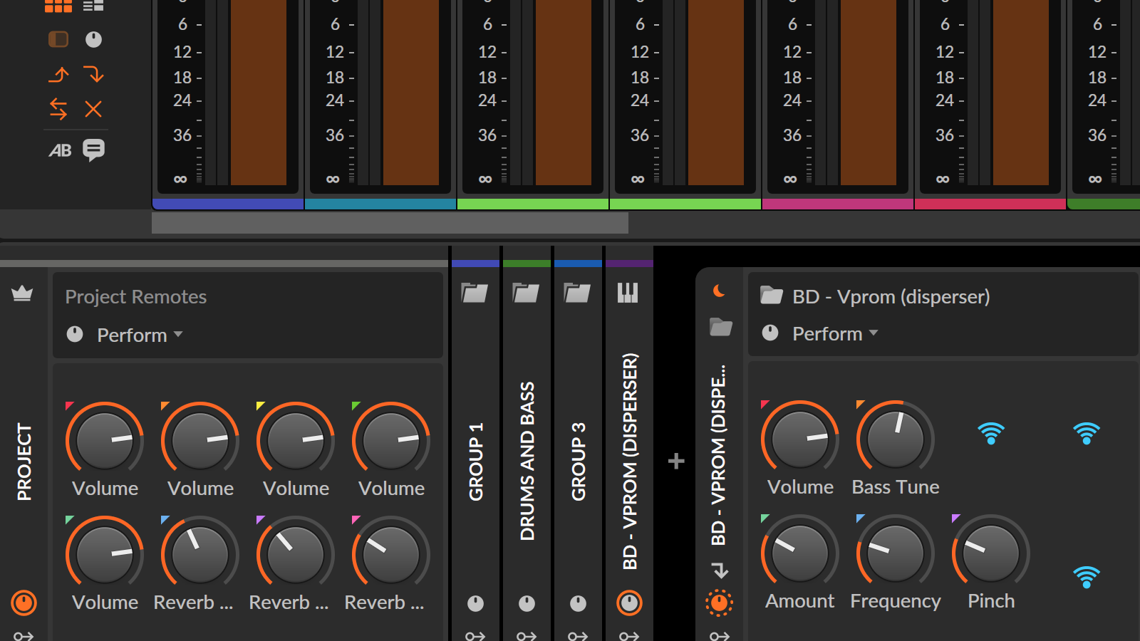Viewport: 1140px width, 641px height.
Task: Click the orange sunburst knob icon below BD - Vprom
Action: point(720,603)
